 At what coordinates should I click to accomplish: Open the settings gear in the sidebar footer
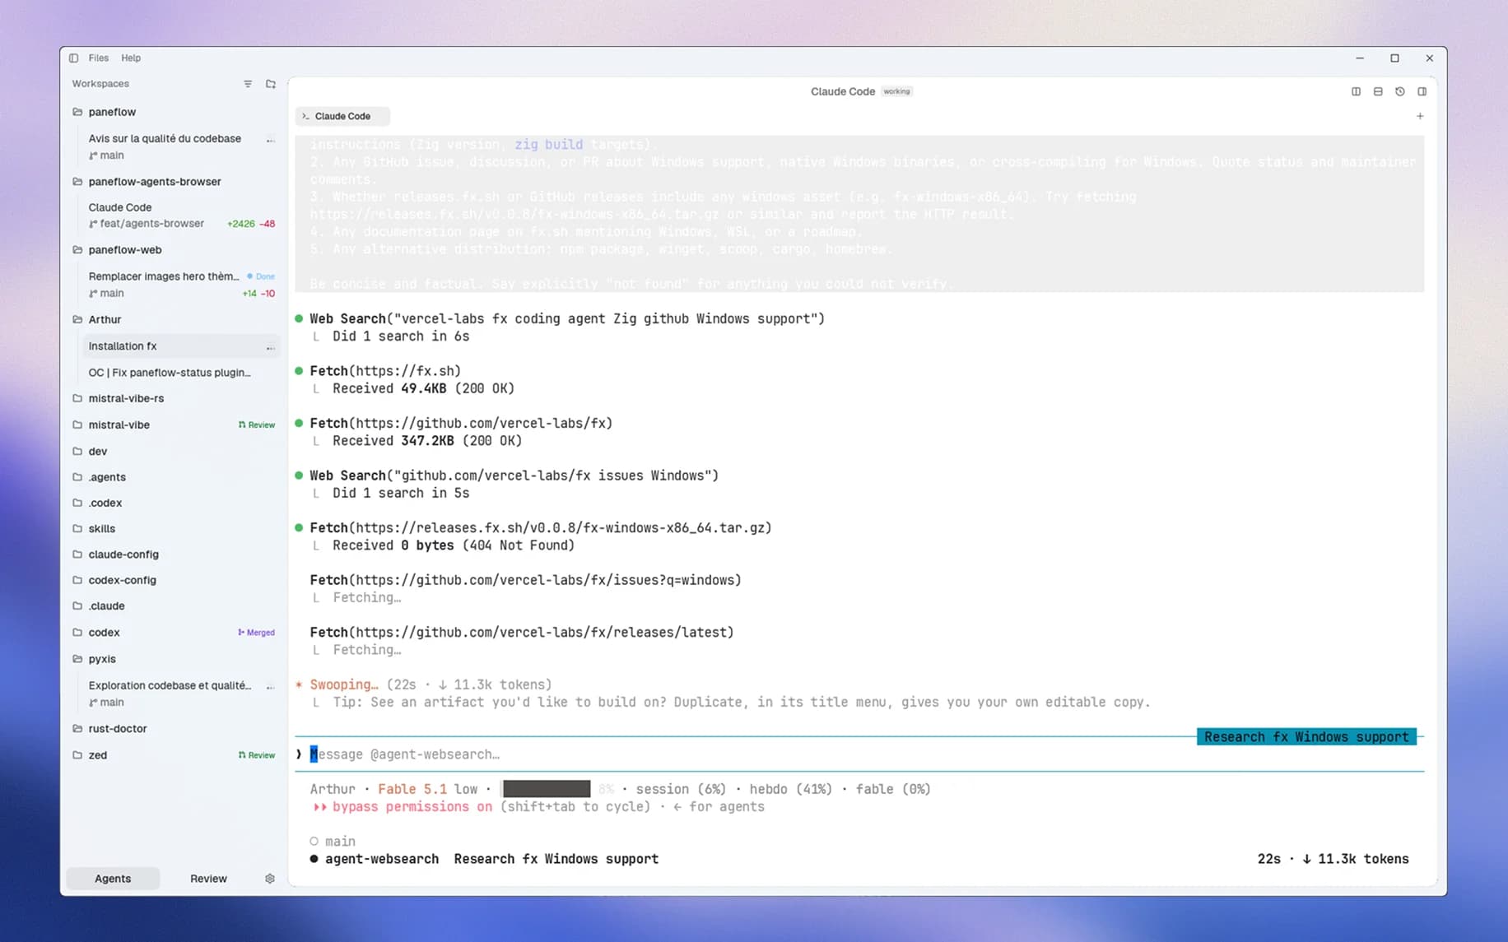click(270, 879)
